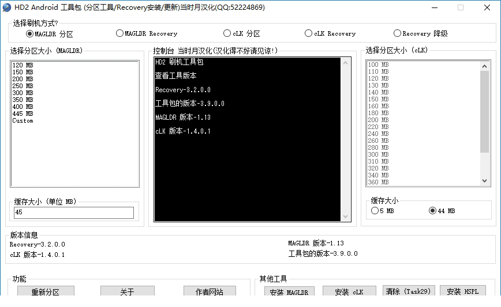Open the 关于 about button
Viewport: 501px width, 307px height.
127,291
